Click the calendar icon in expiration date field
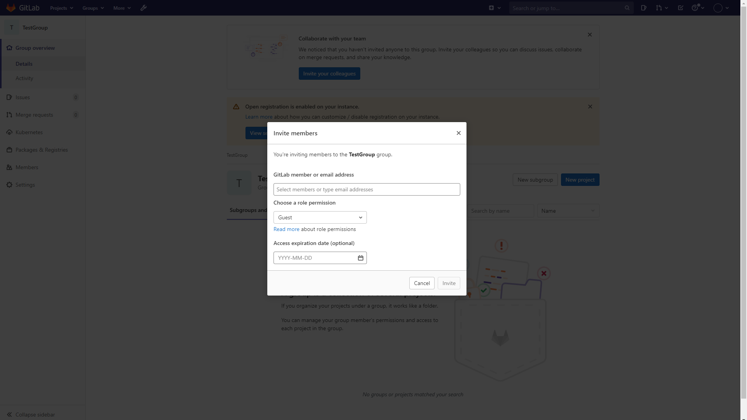 pos(361,258)
